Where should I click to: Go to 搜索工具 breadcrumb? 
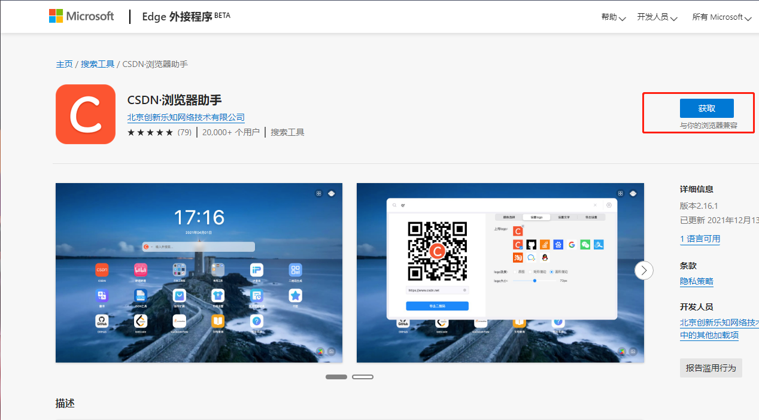click(98, 64)
